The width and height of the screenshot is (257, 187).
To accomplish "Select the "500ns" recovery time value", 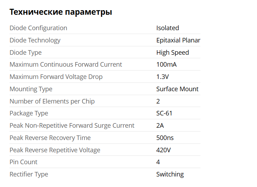I will click(165, 138).
